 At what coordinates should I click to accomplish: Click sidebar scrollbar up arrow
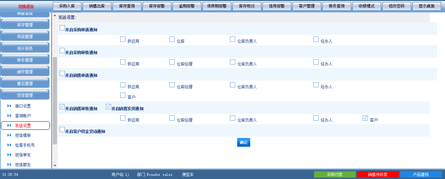coord(55,15)
